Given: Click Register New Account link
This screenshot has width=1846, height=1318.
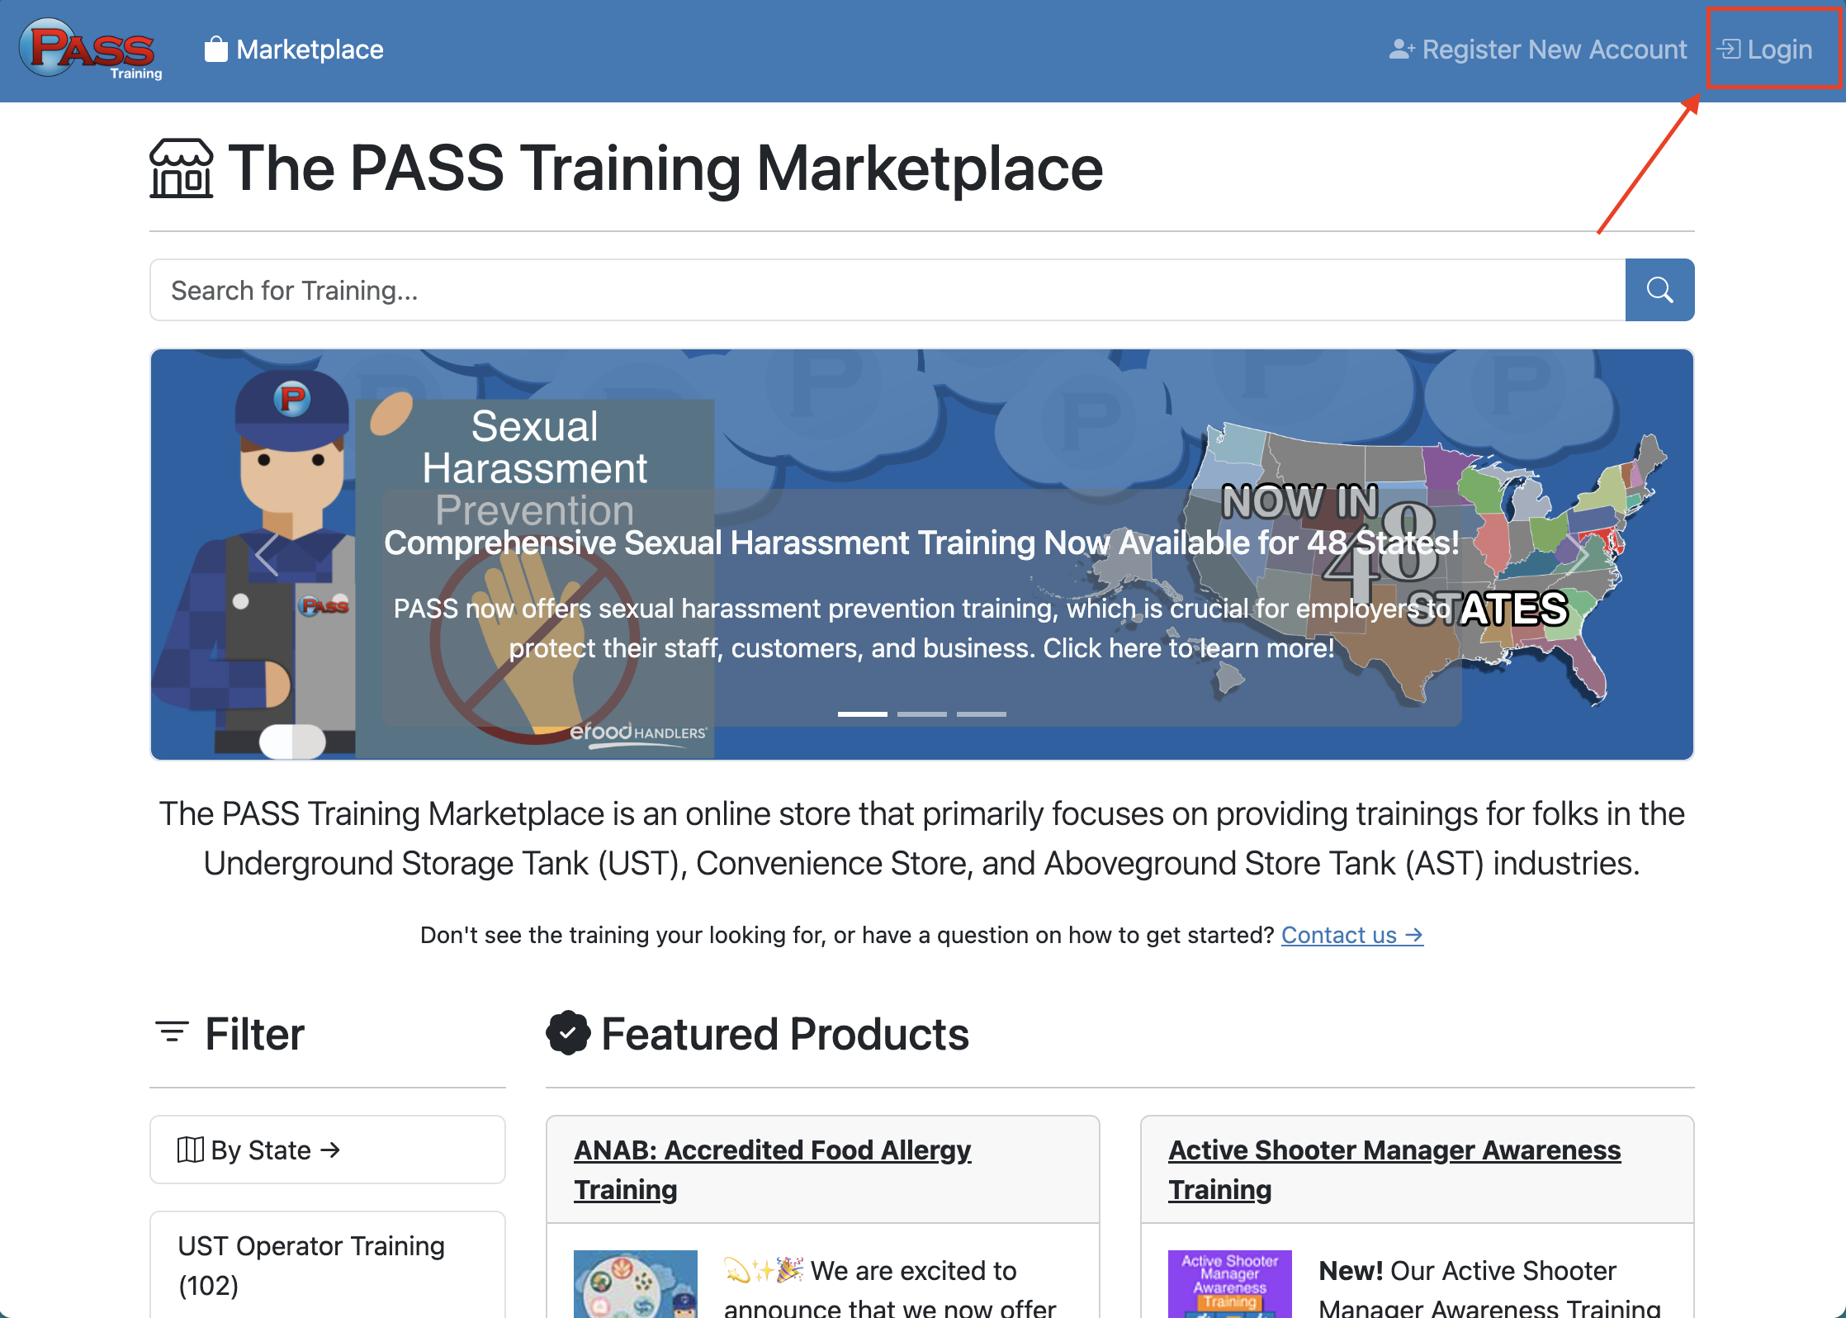Looking at the screenshot, I should pos(1538,50).
